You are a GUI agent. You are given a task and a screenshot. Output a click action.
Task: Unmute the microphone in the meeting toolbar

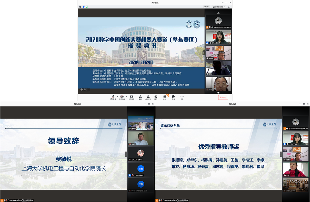tap(113, 97)
